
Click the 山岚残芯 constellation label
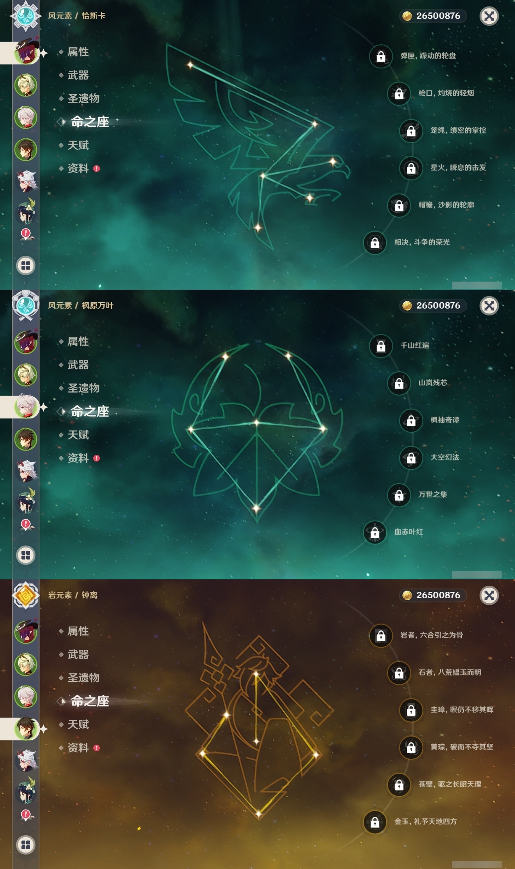[433, 383]
